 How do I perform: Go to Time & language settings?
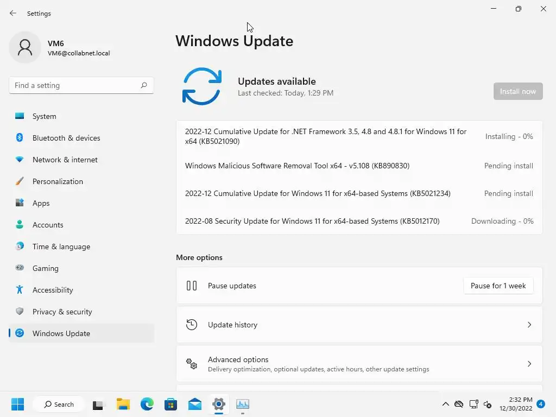pos(81,247)
